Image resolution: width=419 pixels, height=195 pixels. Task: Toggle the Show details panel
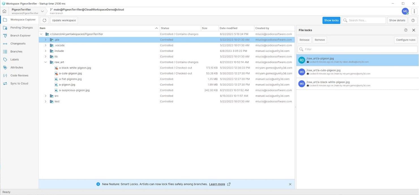[397, 20]
